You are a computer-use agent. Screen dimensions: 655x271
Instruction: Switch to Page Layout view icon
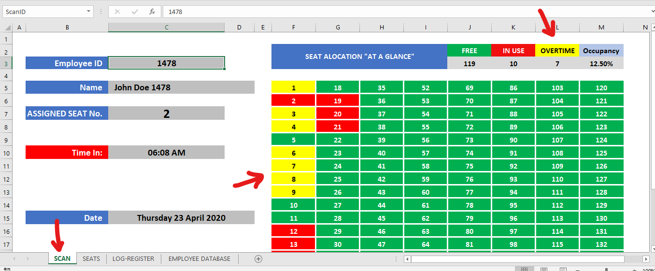pos(543,269)
